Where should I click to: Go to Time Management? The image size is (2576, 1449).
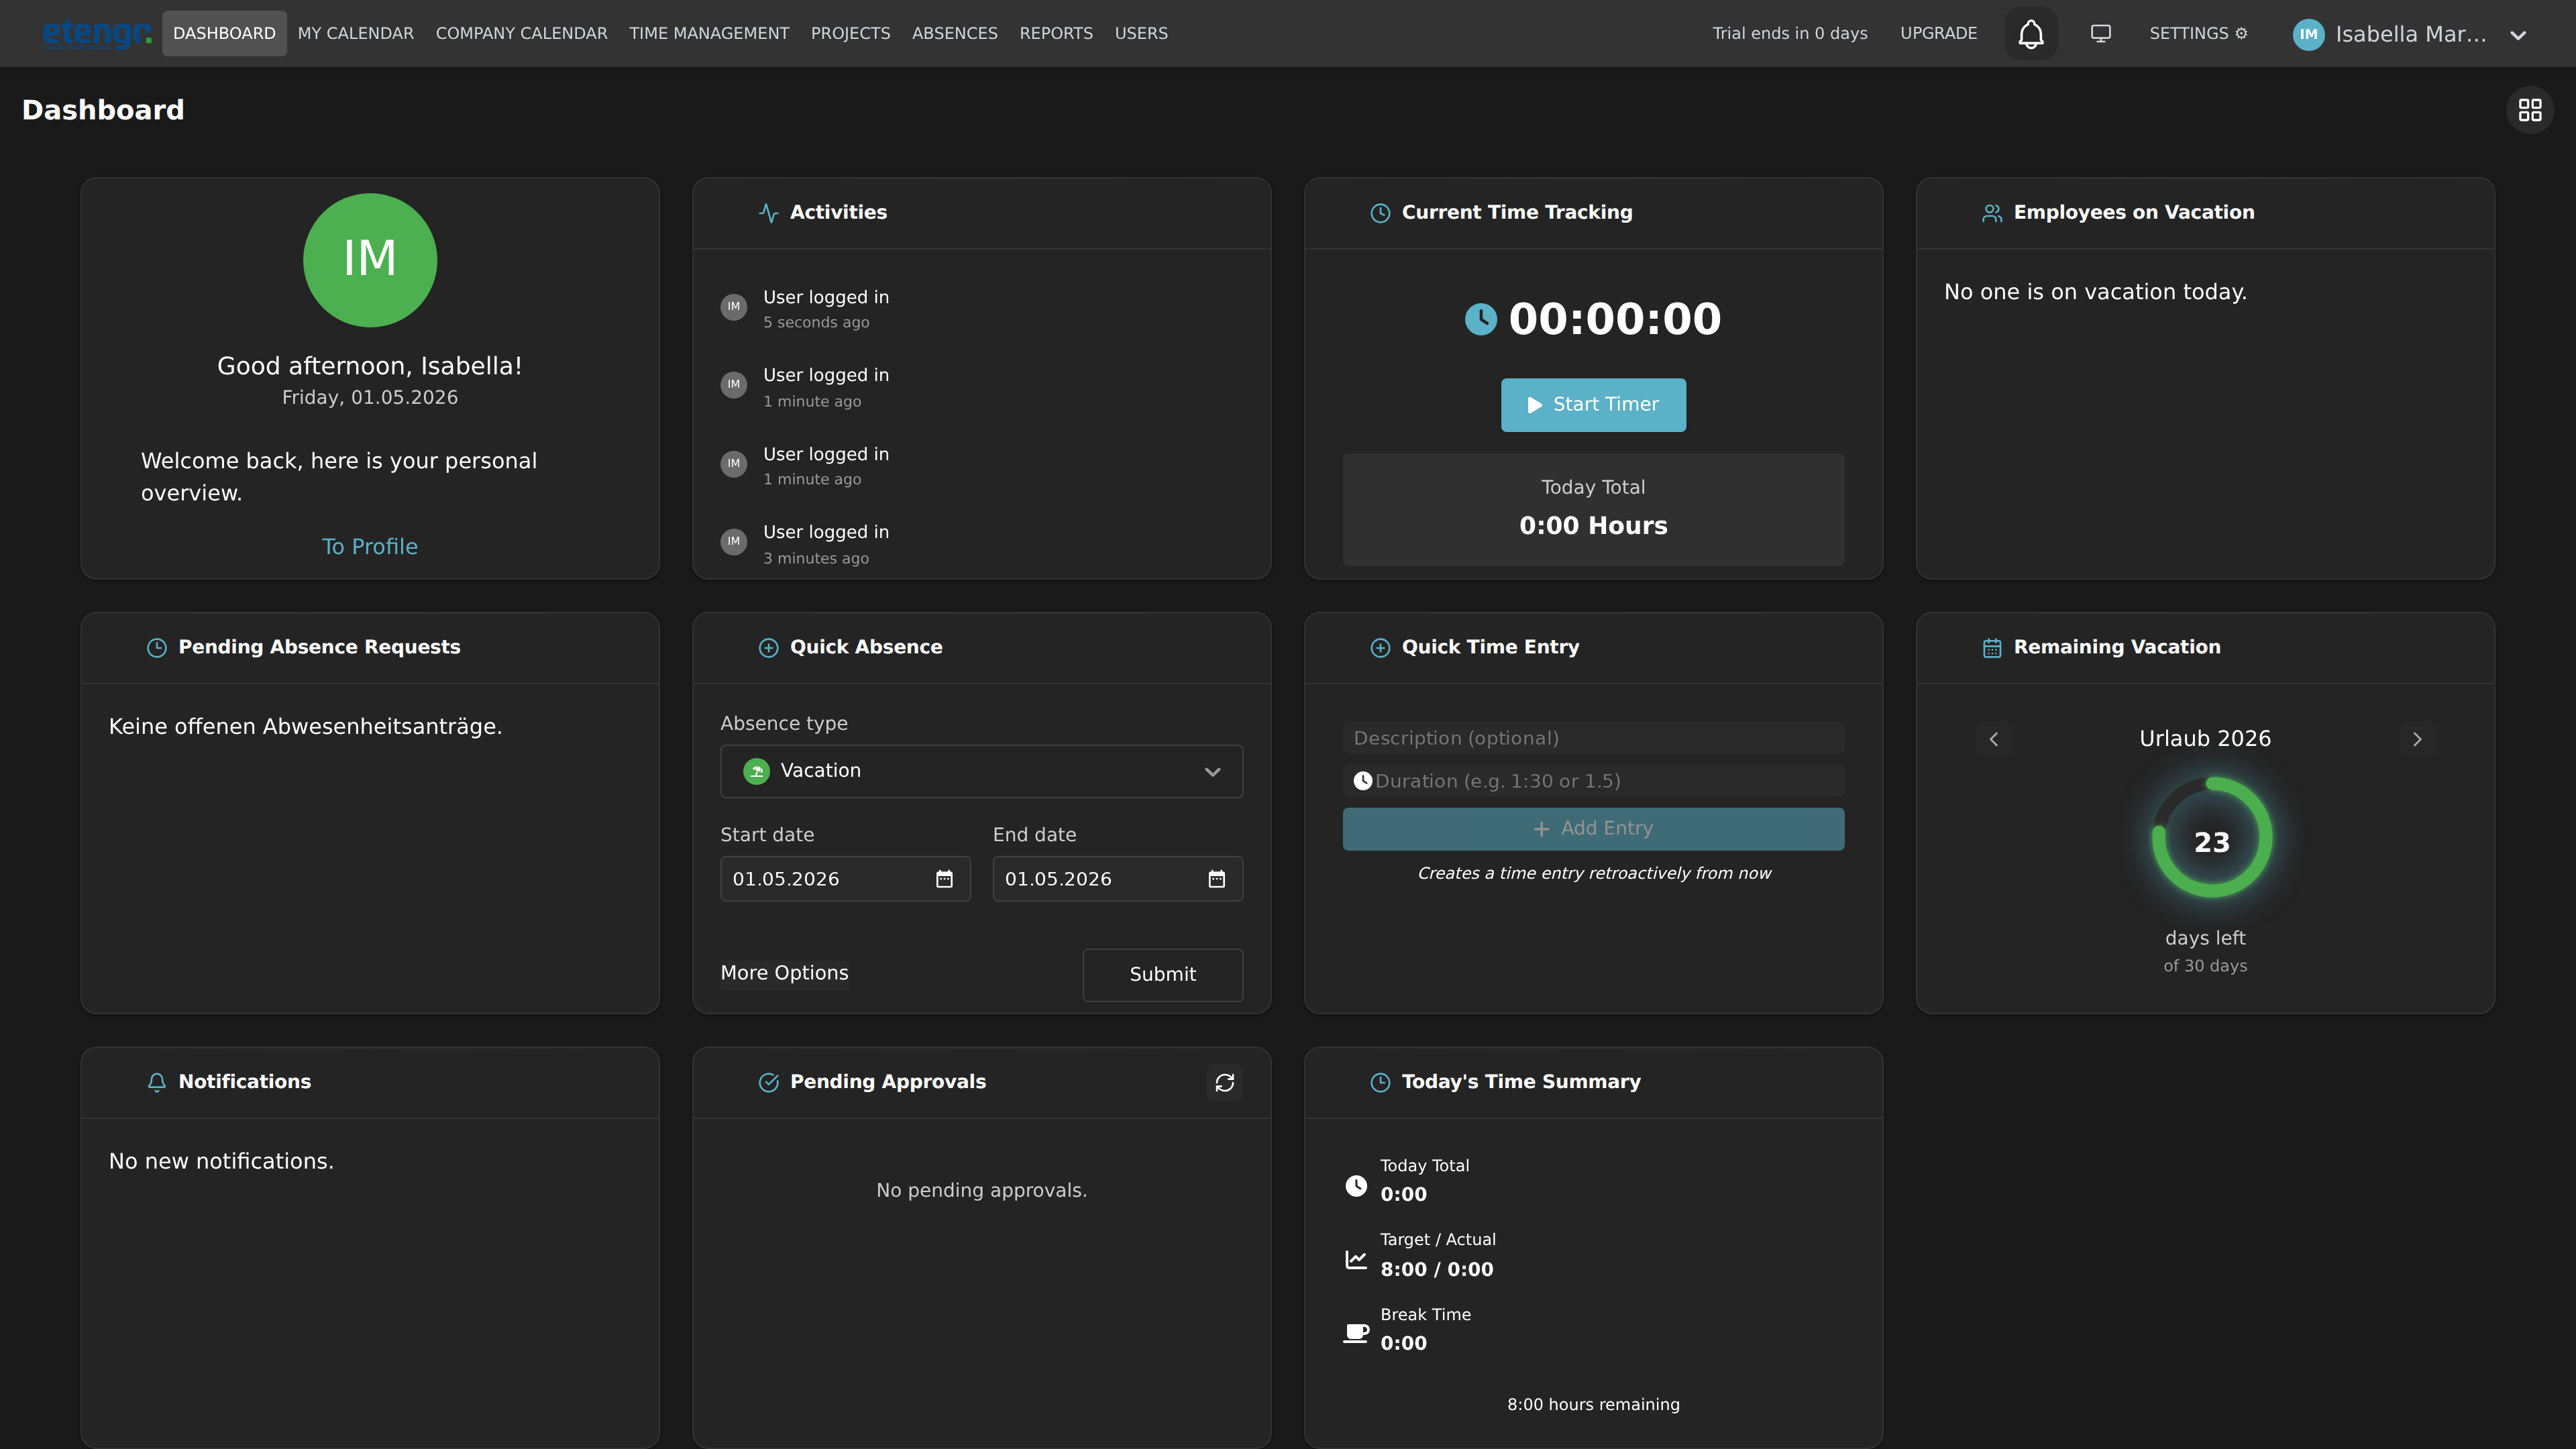tap(709, 34)
